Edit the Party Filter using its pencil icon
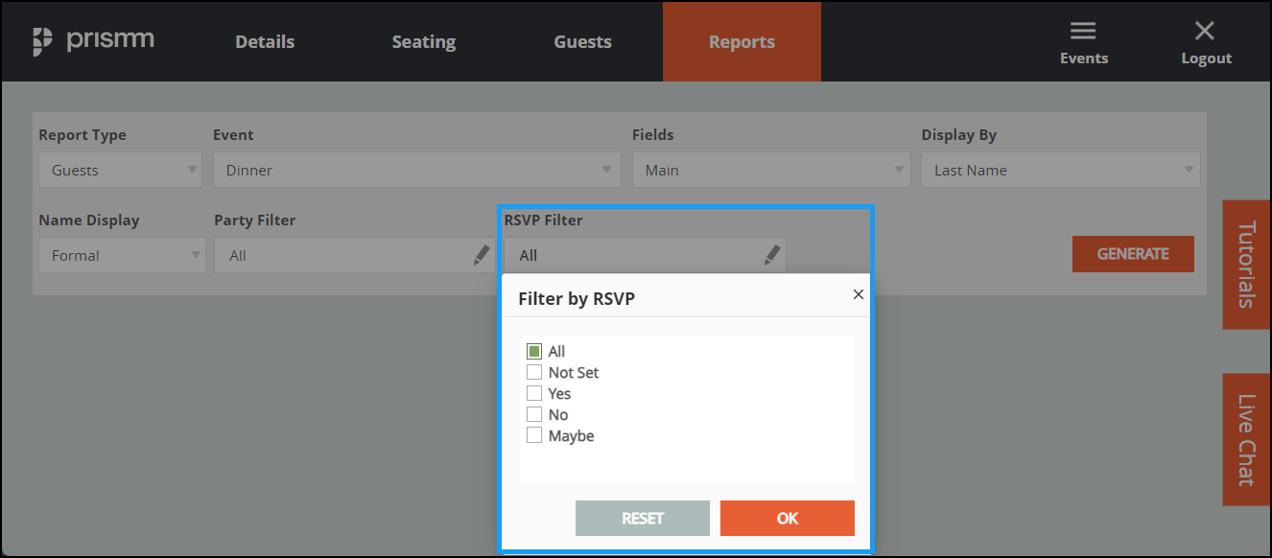The width and height of the screenshot is (1272, 558). [x=482, y=254]
